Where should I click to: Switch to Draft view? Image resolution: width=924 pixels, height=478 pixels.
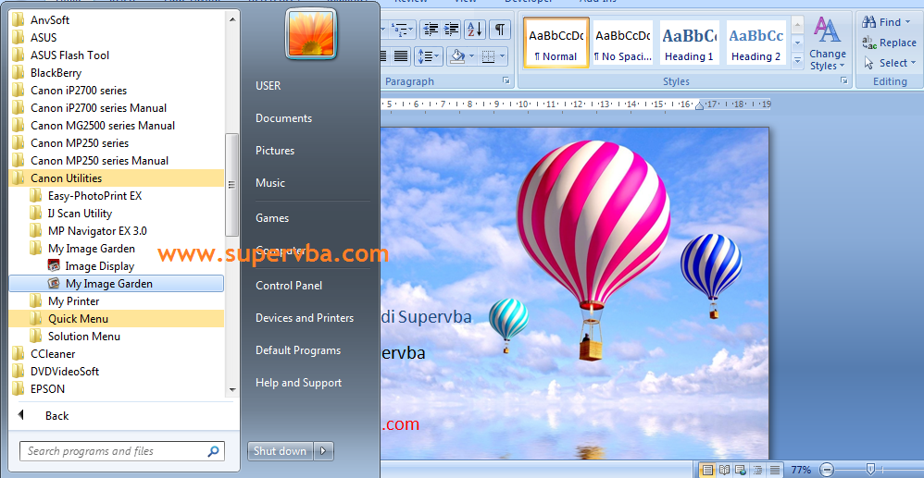pos(774,470)
